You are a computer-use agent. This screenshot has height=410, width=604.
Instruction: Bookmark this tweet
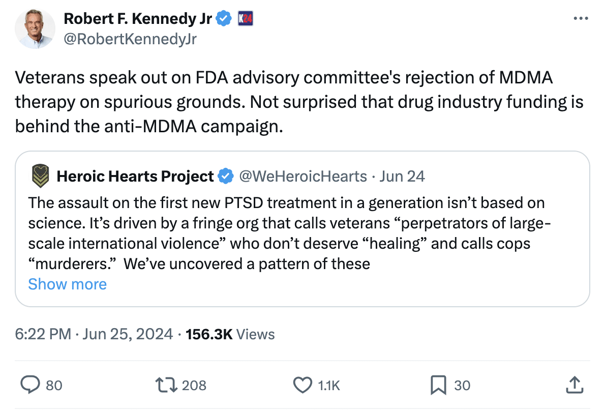[438, 385]
